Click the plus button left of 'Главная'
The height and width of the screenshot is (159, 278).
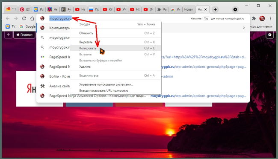[x=8, y=35]
